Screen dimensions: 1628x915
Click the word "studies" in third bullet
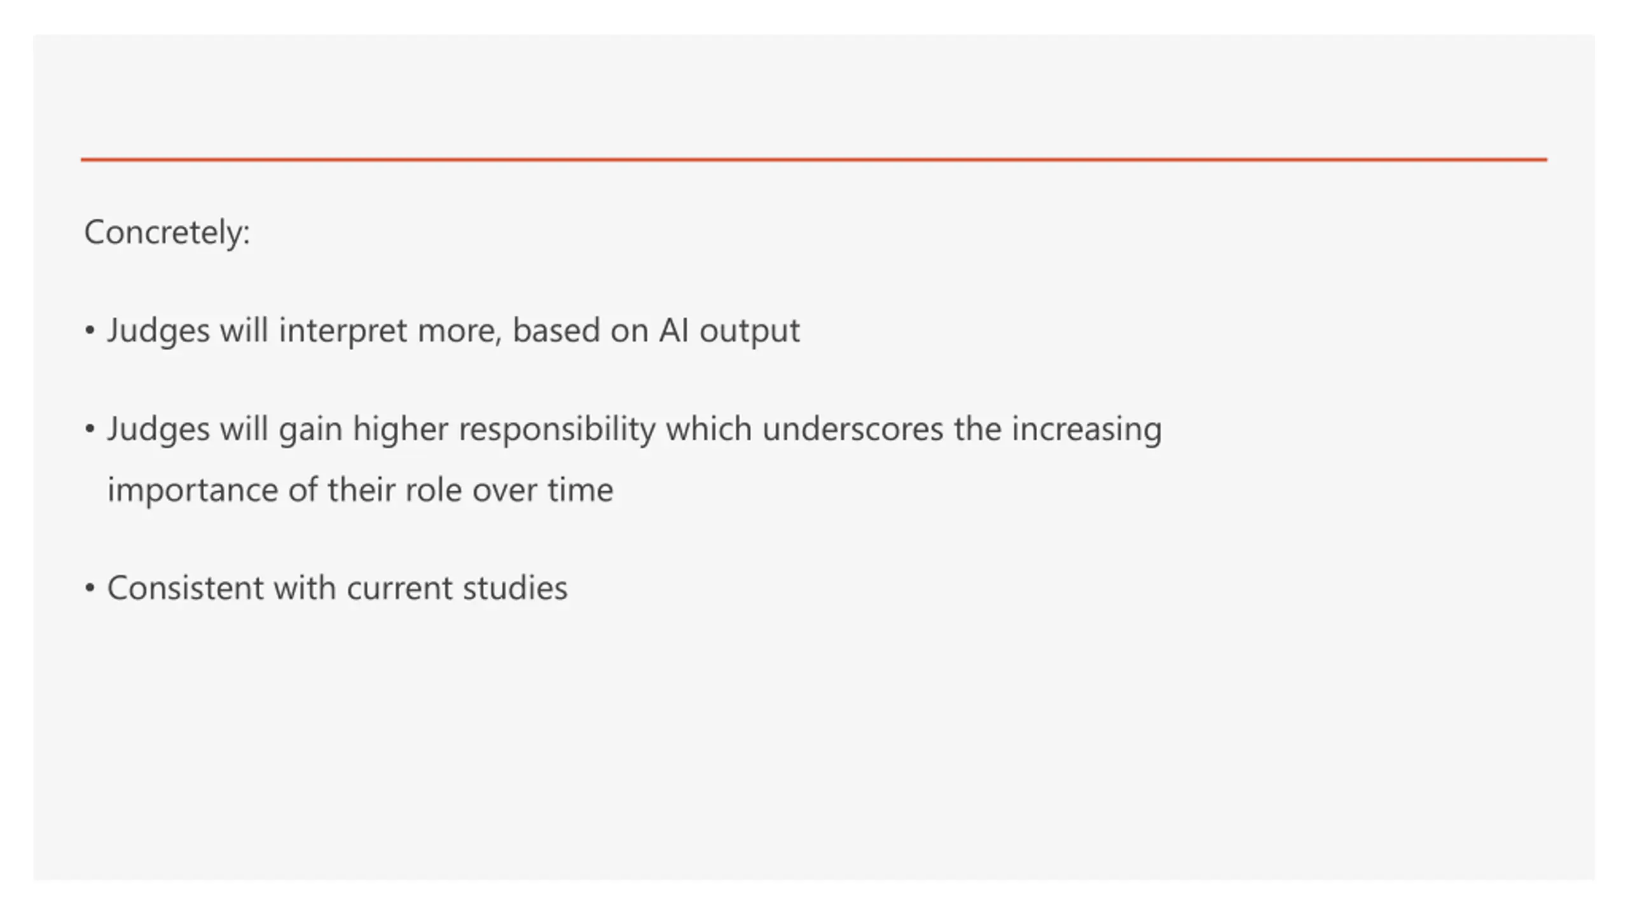pyautogui.click(x=515, y=588)
